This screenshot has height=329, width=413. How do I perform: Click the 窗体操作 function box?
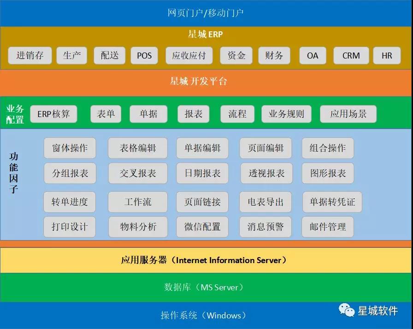click(x=70, y=148)
